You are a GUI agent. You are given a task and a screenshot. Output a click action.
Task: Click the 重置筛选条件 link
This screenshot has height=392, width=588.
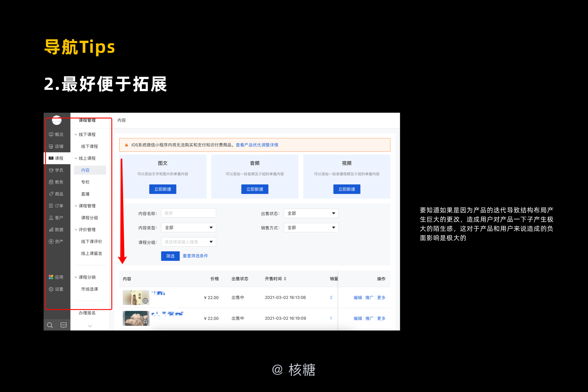click(x=195, y=256)
